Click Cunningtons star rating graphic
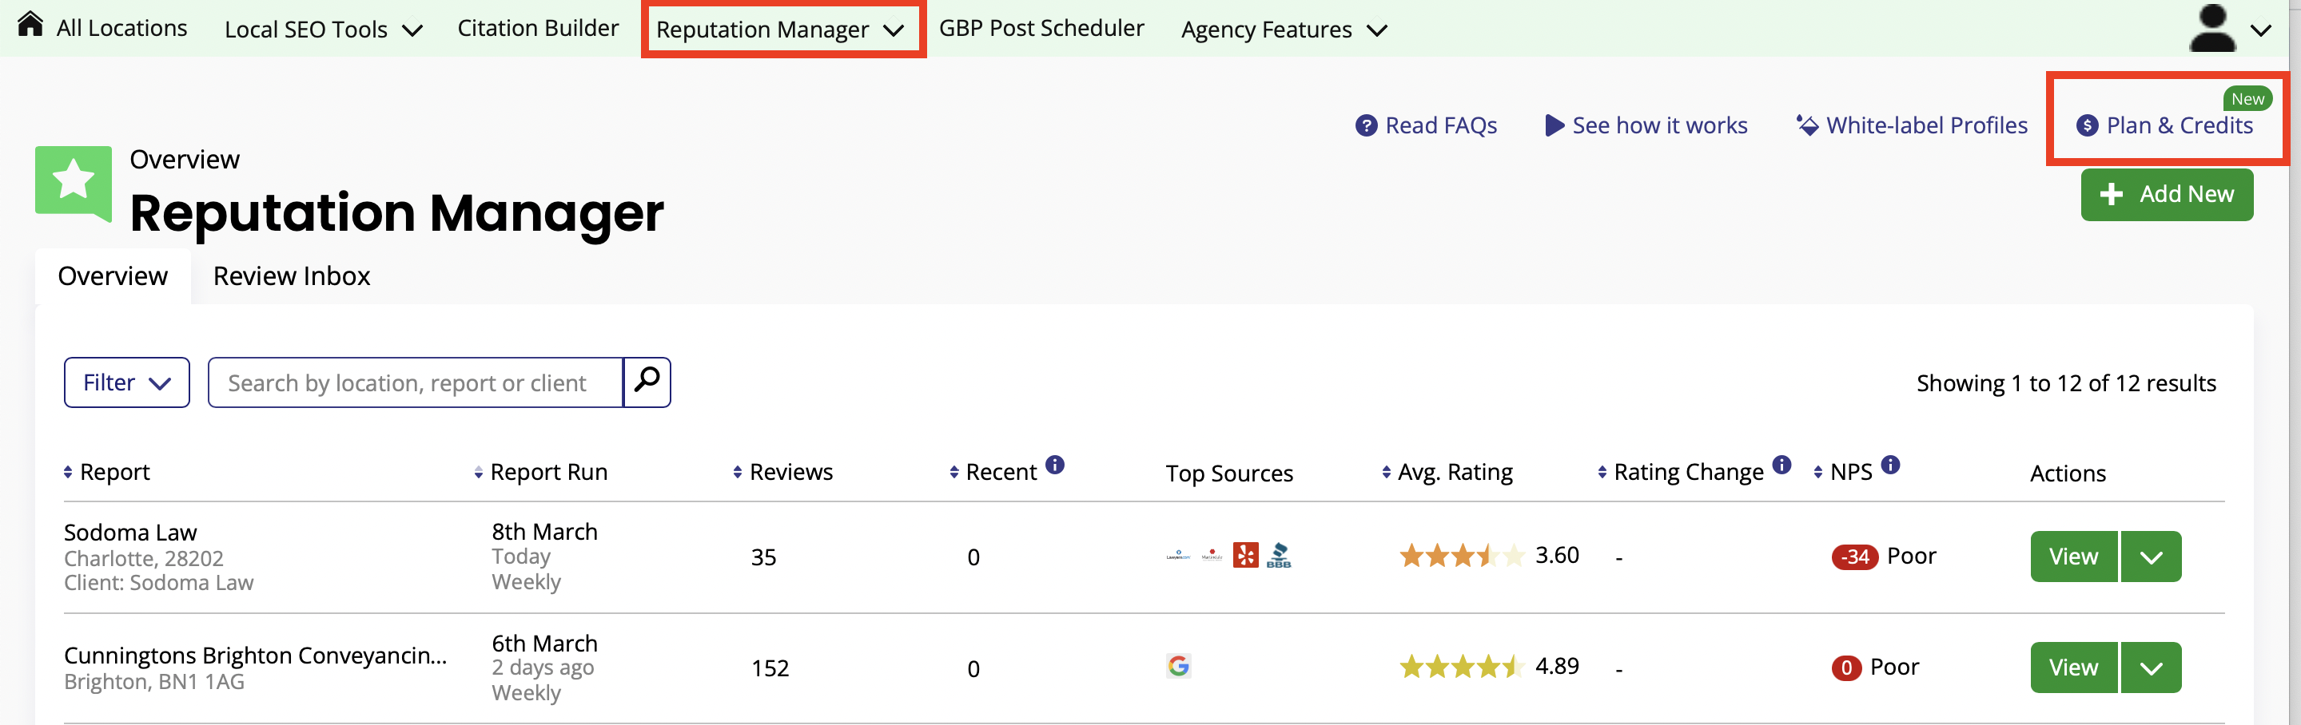The height and width of the screenshot is (725, 2301). point(1461,667)
